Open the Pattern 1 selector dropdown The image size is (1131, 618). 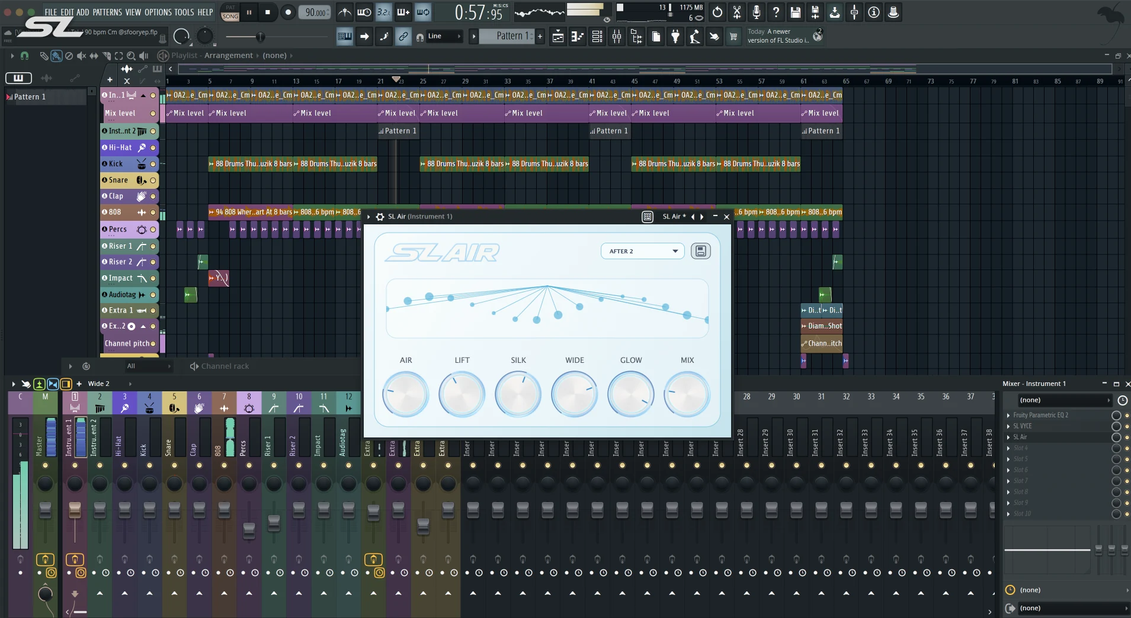[x=507, y=36]
